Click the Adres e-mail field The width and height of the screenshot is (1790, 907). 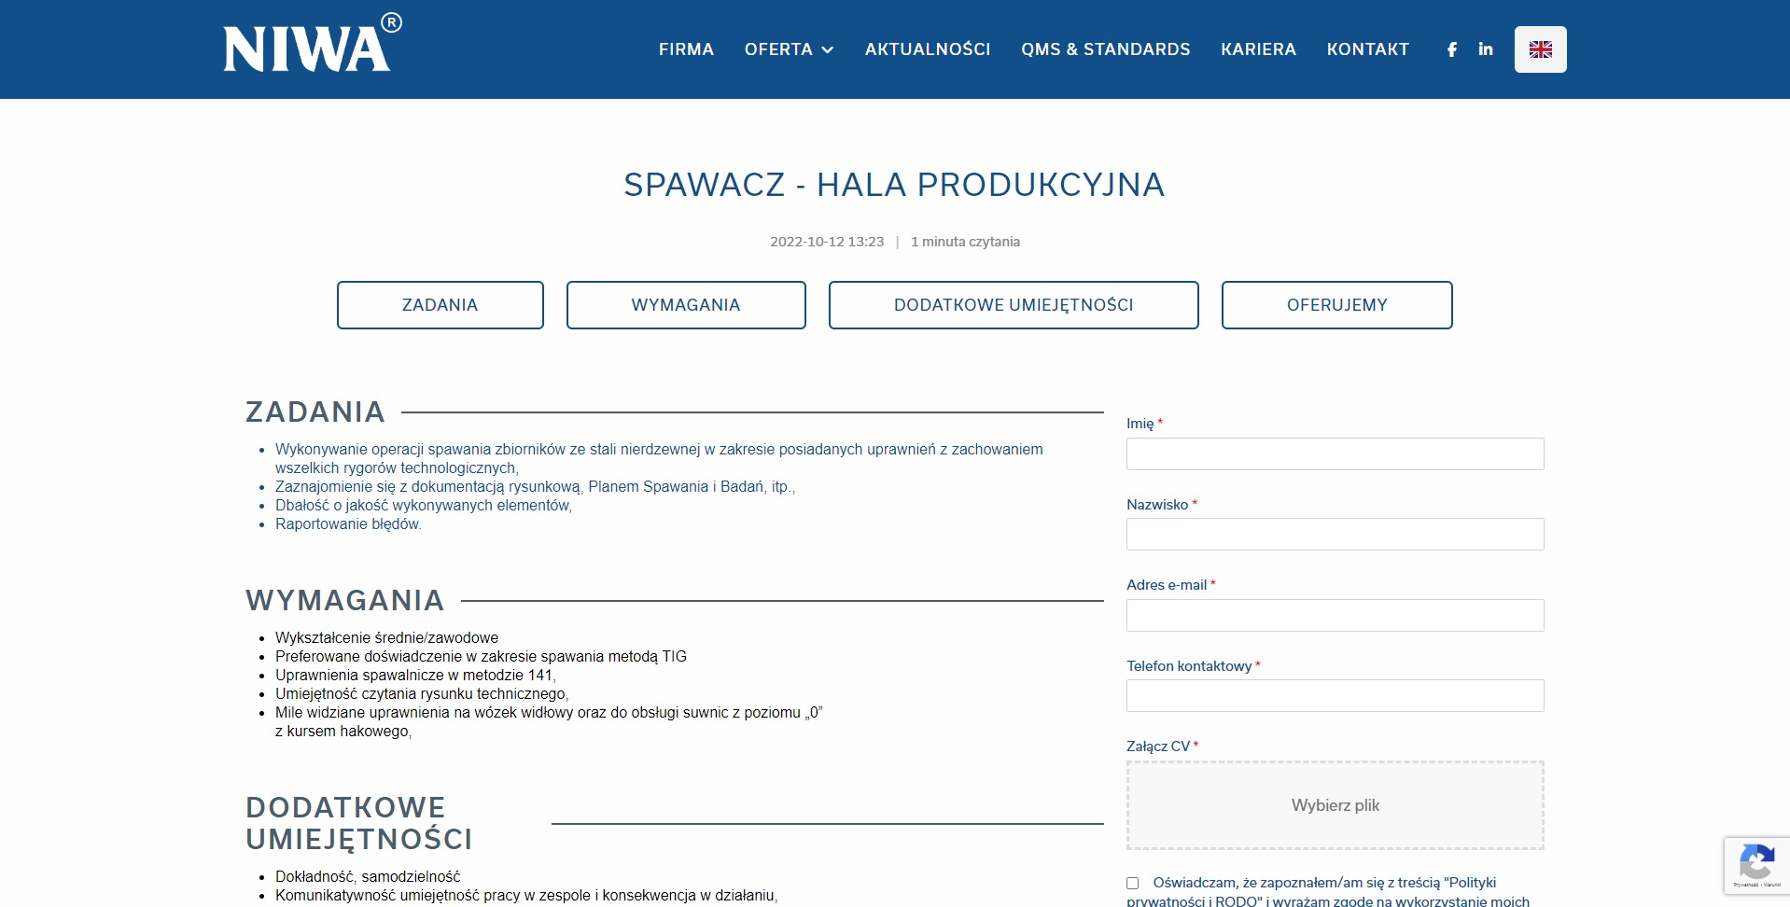[1336, 615]
